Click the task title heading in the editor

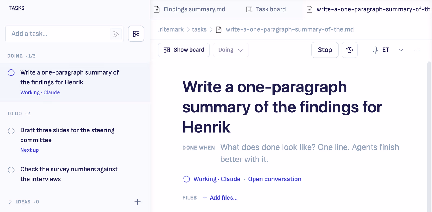pos(282,107)
